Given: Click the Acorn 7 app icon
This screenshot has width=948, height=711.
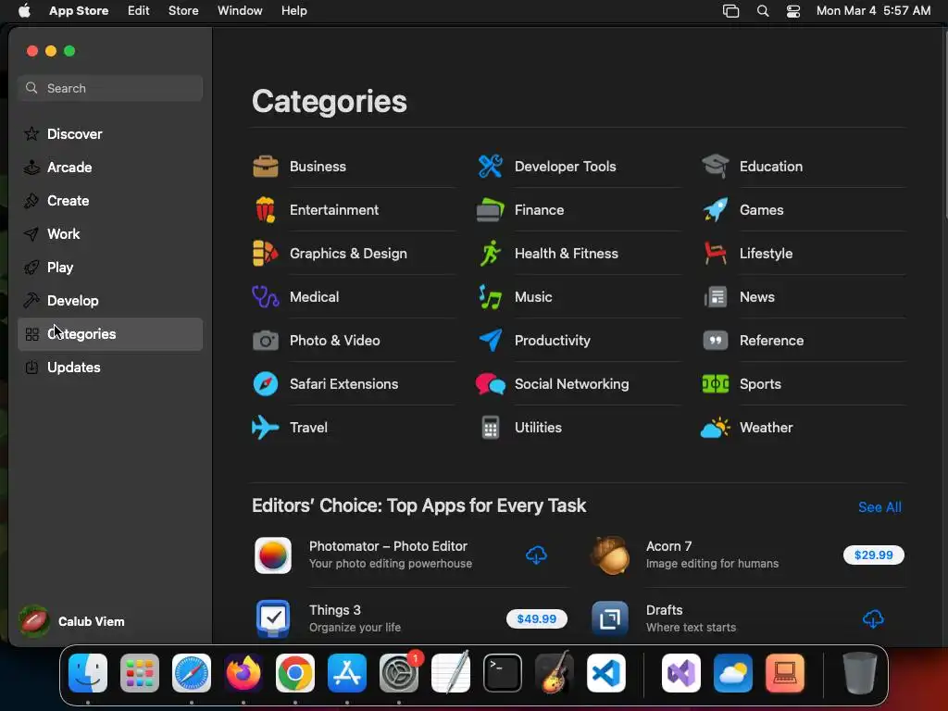Looking at the screenshot, I should [610, 555].
